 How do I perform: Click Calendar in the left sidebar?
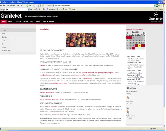coord(18,37)
